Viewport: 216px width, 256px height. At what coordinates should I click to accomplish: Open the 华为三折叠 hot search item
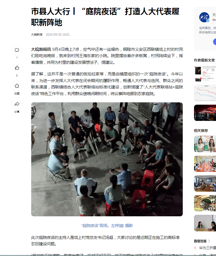tap(207, 248)
